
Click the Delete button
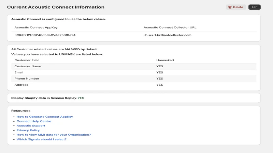(x=236, y=7)
